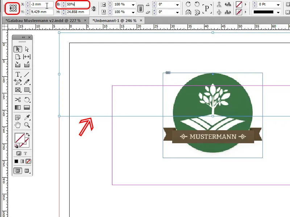Select the Pencil tool
Image resolution: width=290 pixels, height=217 pixels.
pyautogui.click(x=27, y=82)
